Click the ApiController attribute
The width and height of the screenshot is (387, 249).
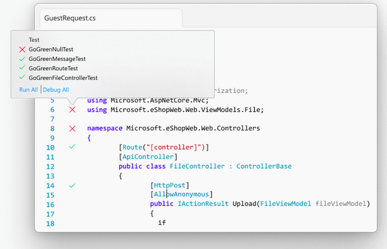pos(148,157)
